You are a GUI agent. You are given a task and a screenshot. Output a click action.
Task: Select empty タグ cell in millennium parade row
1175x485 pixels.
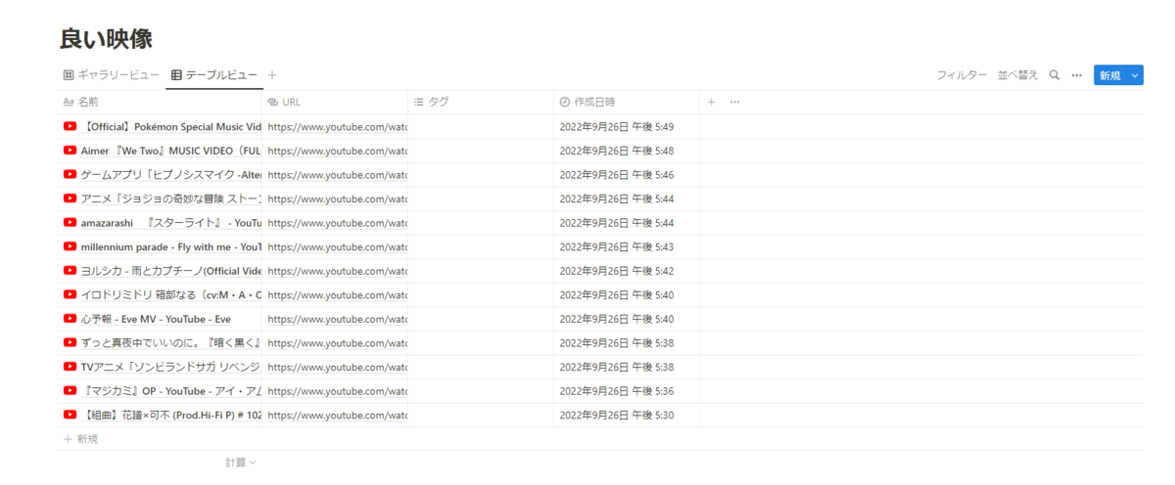[481, 246]
